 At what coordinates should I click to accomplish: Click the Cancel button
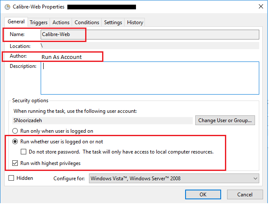(x=245, y=194)
